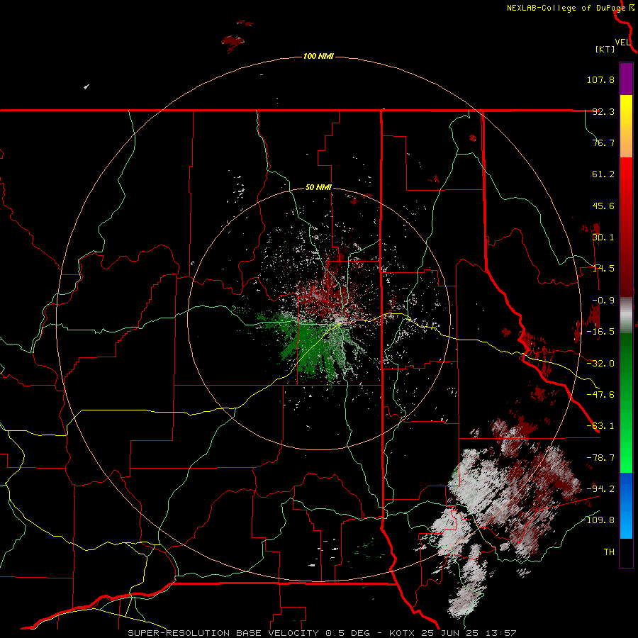
Task: Click the -63.1 legend value
Action: (600, 426)
